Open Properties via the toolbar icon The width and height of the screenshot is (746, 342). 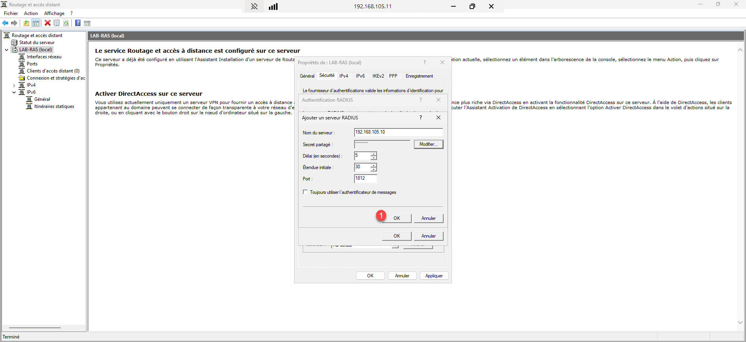click(x=57, y=23)
